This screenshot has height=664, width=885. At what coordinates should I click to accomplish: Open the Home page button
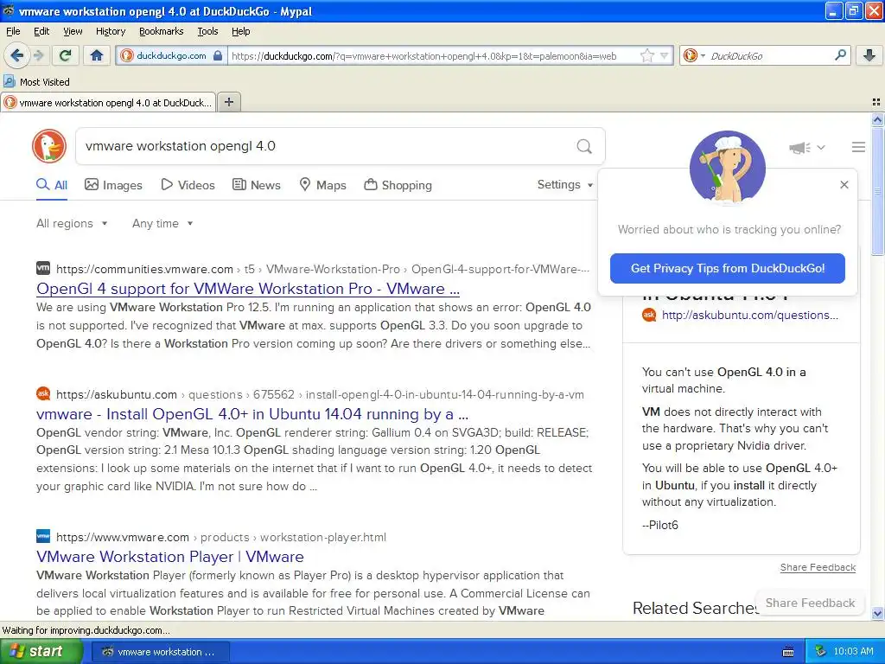tap(97, 55)
